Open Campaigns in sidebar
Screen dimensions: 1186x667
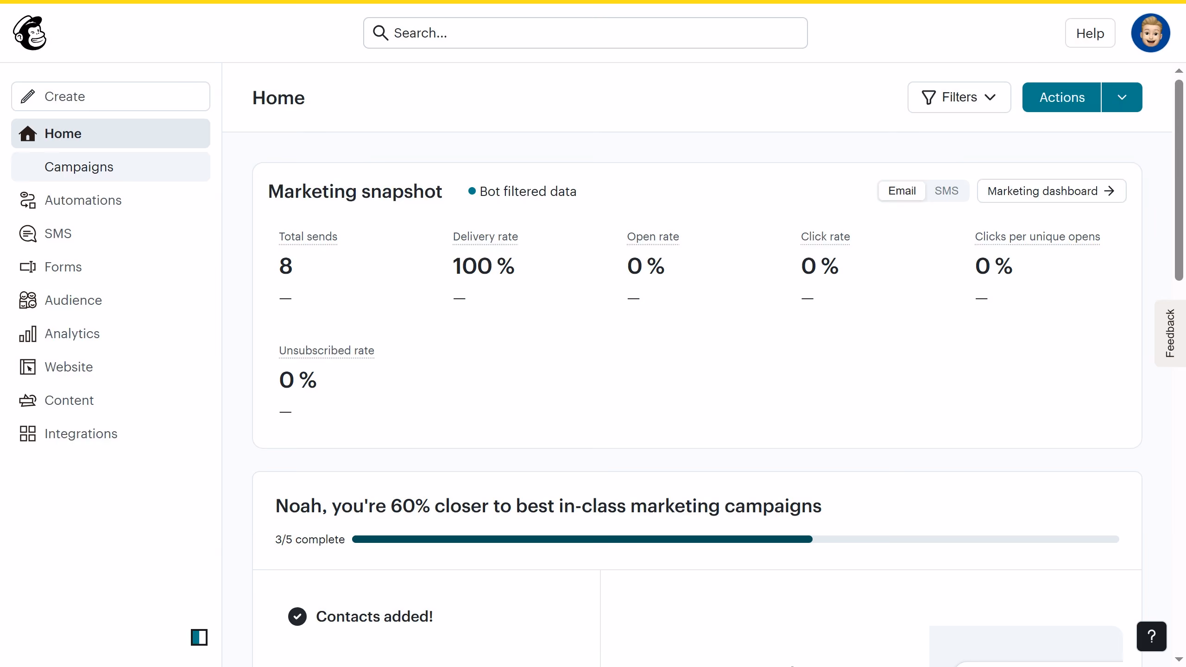point(111,167)
